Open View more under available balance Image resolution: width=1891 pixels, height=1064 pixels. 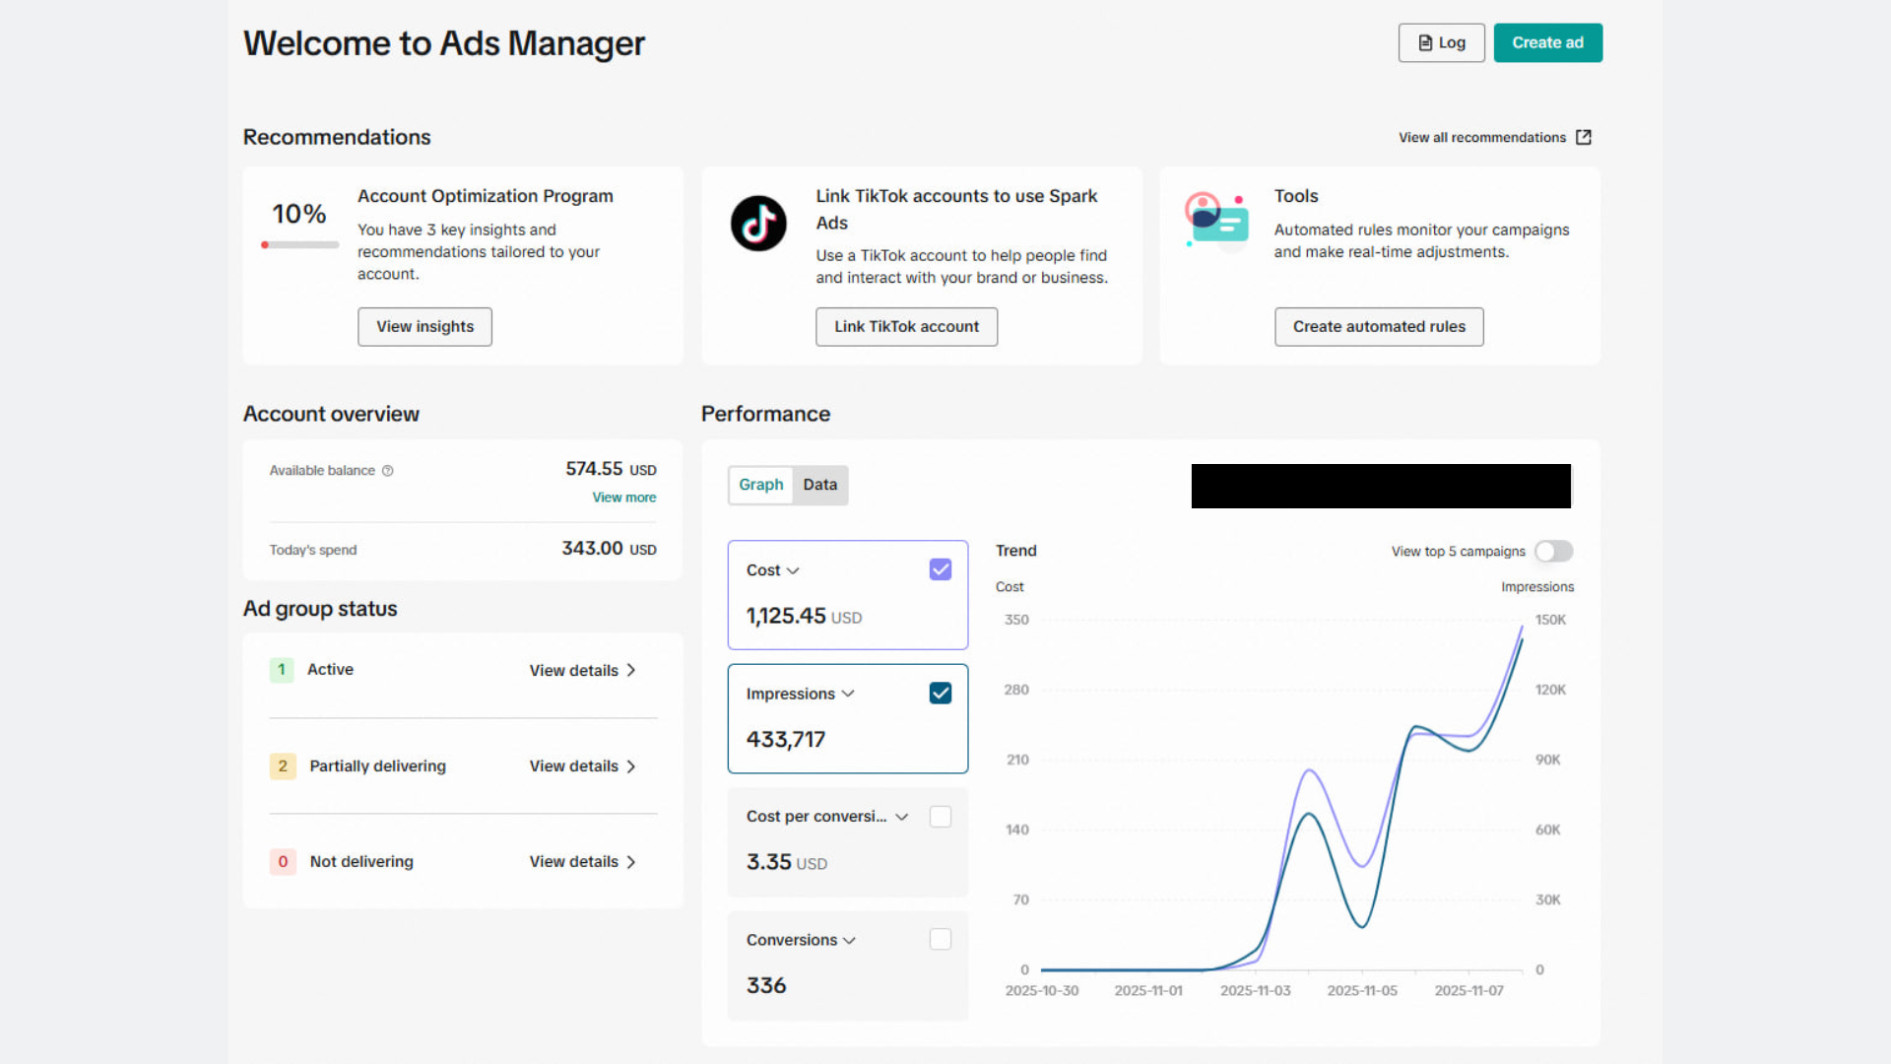click(x=623, y=498)
